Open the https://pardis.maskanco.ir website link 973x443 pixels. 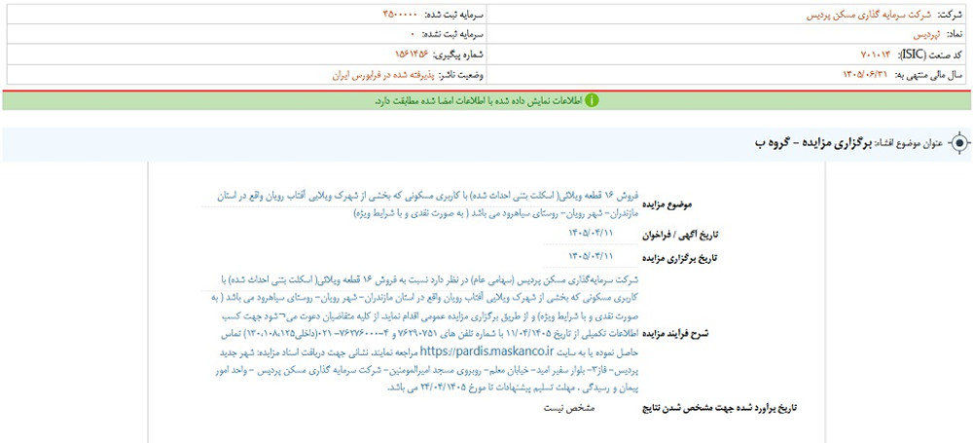(486, 351)
